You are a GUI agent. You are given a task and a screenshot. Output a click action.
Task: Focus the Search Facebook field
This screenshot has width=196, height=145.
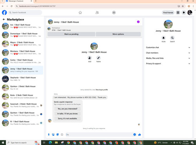pos(25,13)
